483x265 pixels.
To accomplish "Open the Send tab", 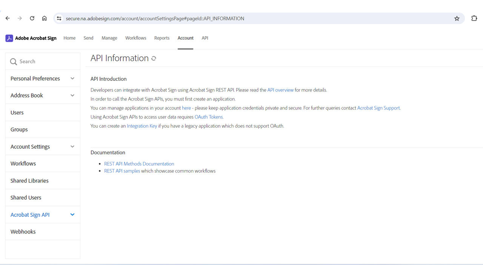I will click(88, 38).
